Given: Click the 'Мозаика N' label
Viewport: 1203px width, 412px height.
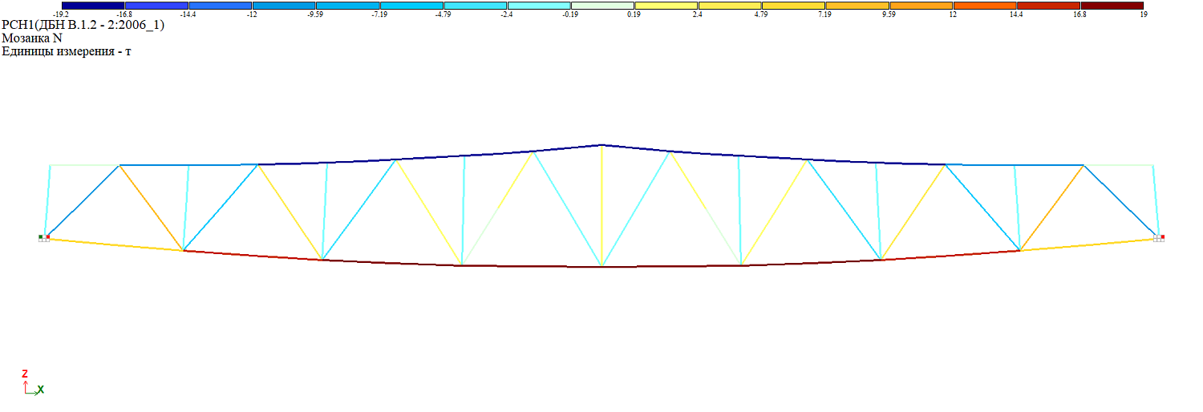Looking at the screenshot, I should pyautogui.click(x=32, y=38).
